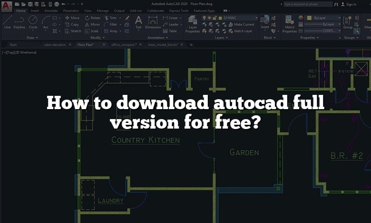Open the View ribbon tab
The image size is (371, 223).
coord(88,10)
